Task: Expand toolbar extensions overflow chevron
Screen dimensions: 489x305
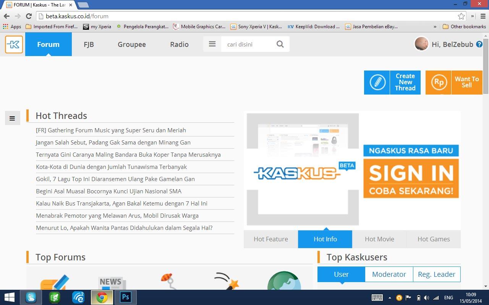Action: point(473,16)
